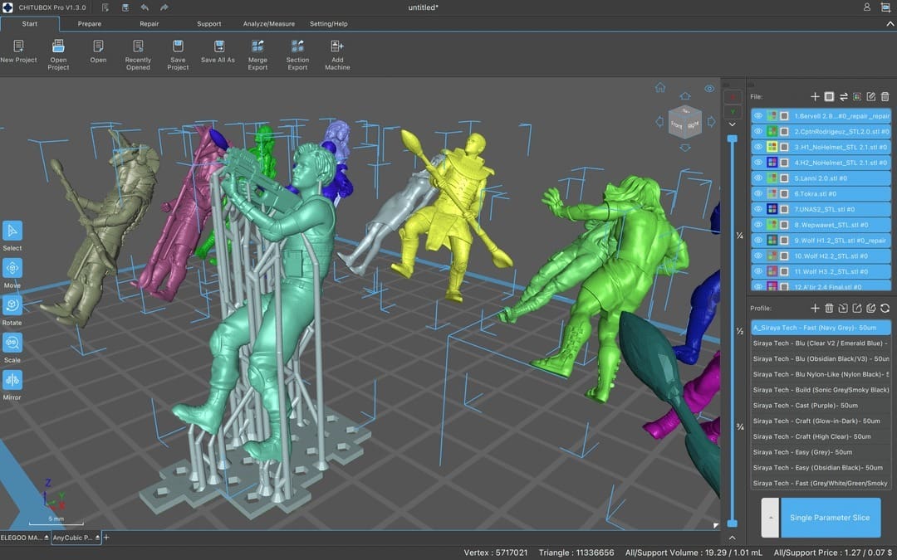The image size is (897, 560).
Task: Open the dropdown arrow beside Single Parameter Slice
Action: tap(770, 518)
